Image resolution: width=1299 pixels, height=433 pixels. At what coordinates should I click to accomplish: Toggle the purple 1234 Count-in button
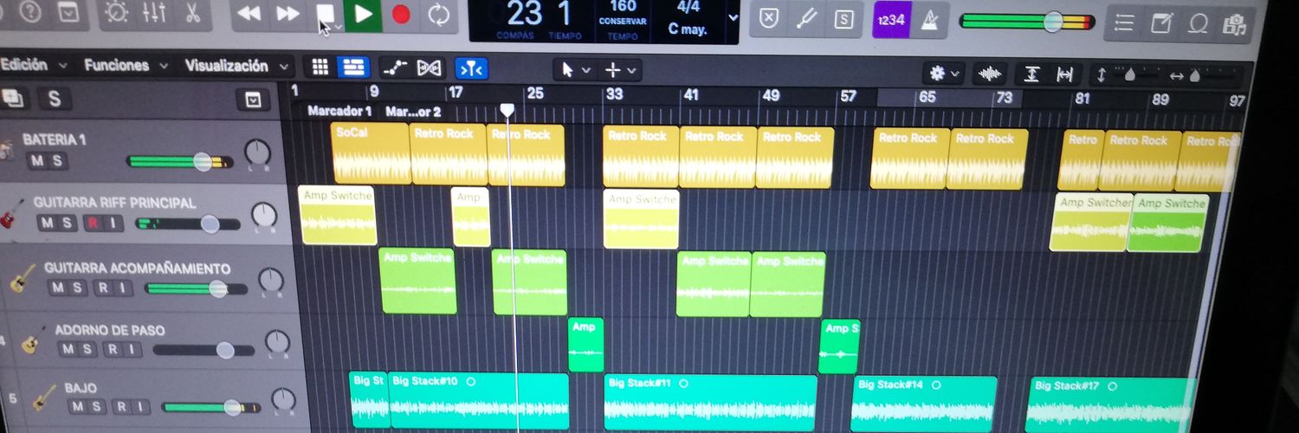(891, 20)
